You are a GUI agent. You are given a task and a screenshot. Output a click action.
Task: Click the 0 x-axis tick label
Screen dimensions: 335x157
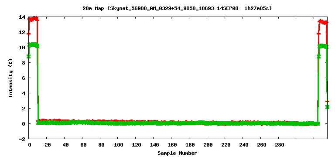pyautogui.click(x=30, y=145)
